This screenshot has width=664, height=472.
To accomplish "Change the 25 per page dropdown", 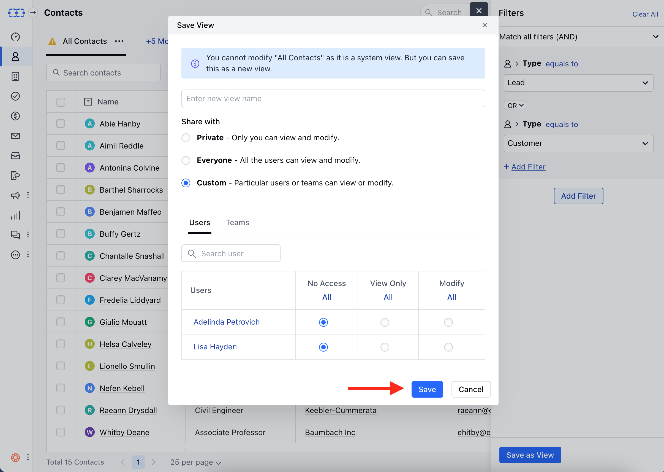I will click(x=196, y=462).
